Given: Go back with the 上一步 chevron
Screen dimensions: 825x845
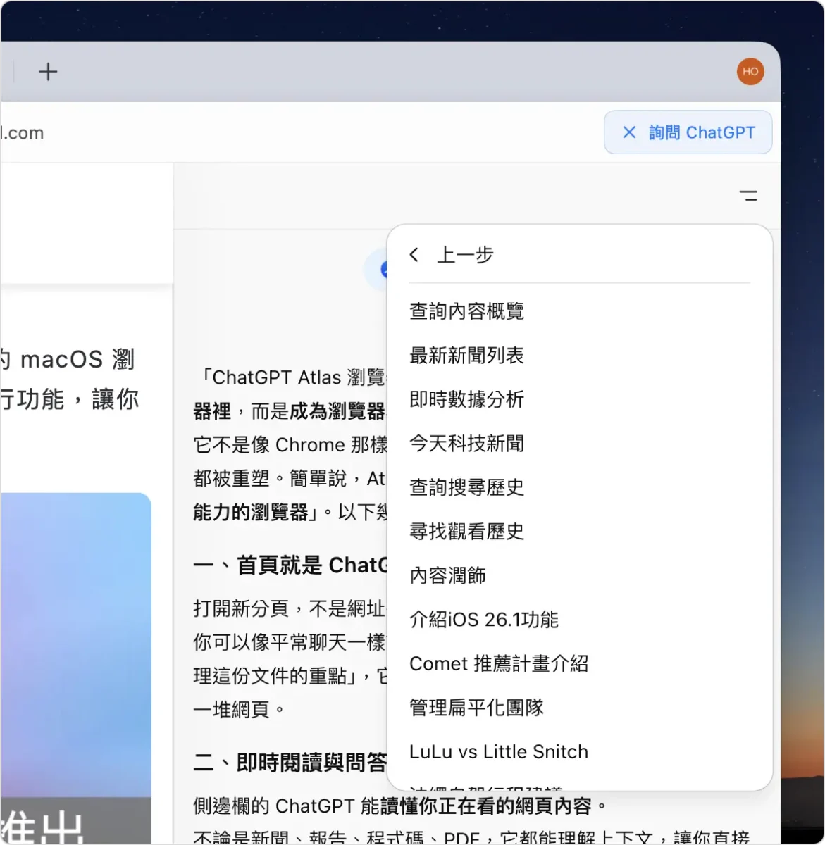Looking at the screenshot, I should 414,255.
